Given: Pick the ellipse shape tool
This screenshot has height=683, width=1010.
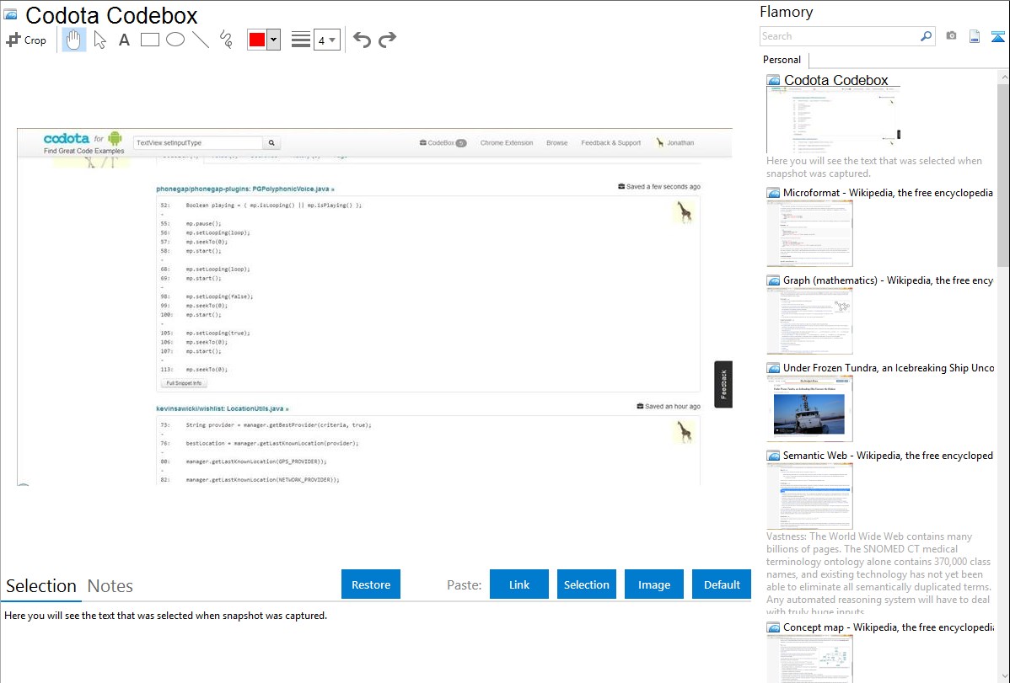Looking at the screenshot, I should [x=175, y=40].
